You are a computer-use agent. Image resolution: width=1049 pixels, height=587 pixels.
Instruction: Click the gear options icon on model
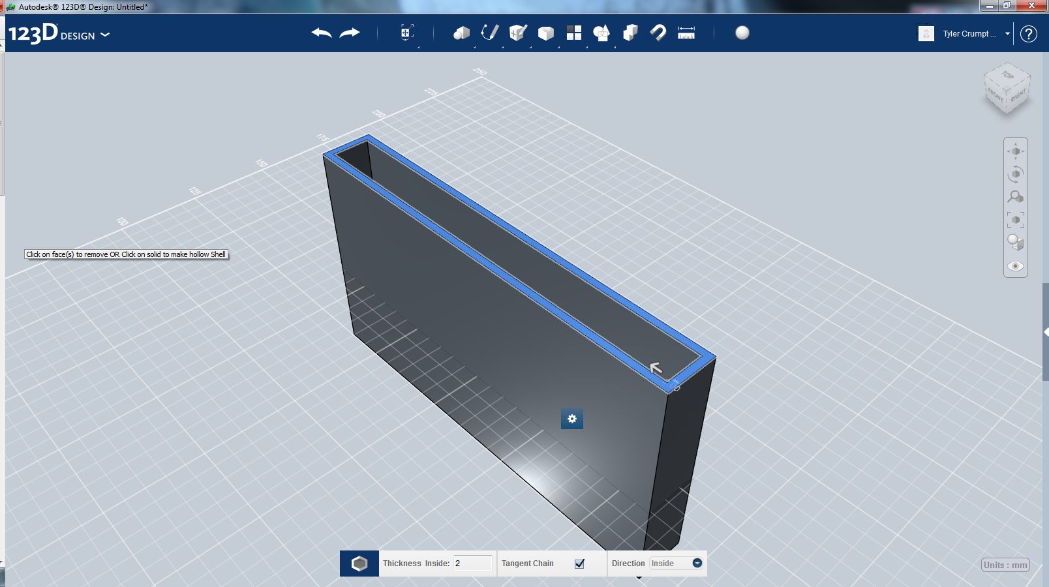(x=572, y=419)
